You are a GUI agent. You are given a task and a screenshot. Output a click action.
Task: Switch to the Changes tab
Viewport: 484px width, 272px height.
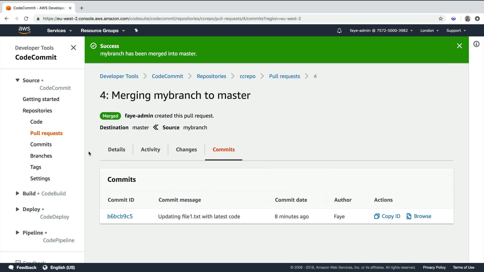click(186, 150)
